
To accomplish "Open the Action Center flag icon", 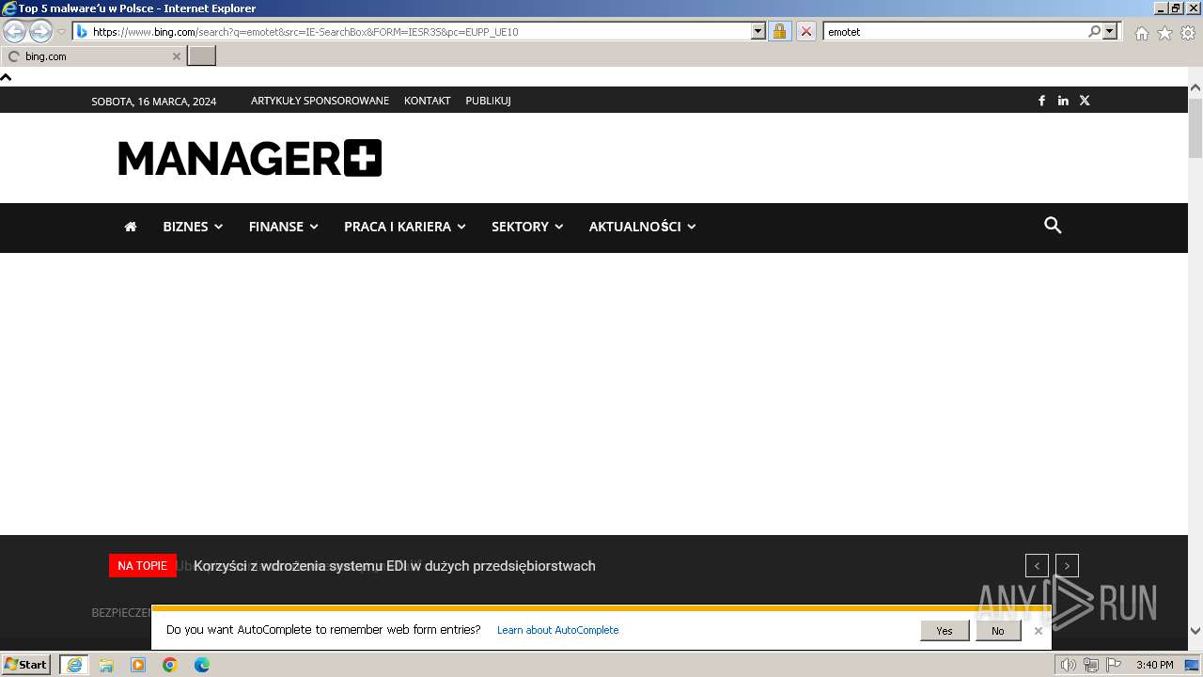I will 1114,665.
